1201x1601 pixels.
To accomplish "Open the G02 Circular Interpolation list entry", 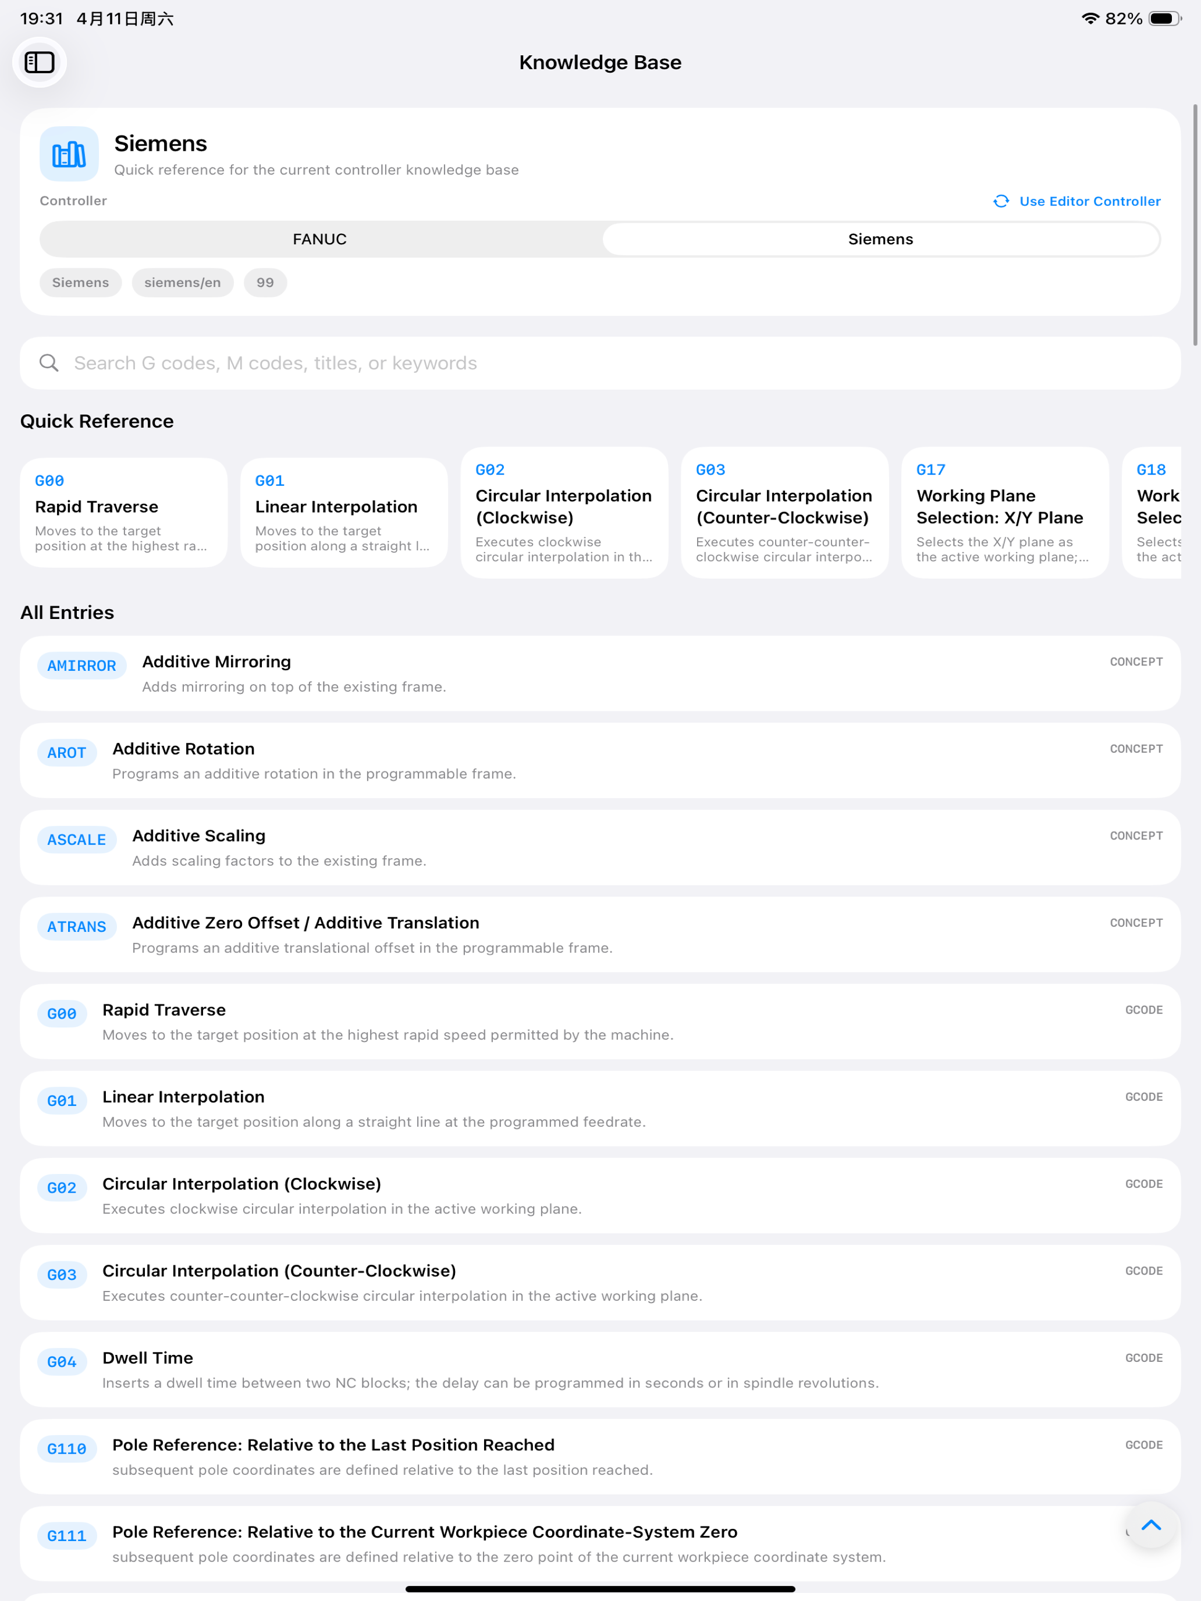I will coord(600,1196).
